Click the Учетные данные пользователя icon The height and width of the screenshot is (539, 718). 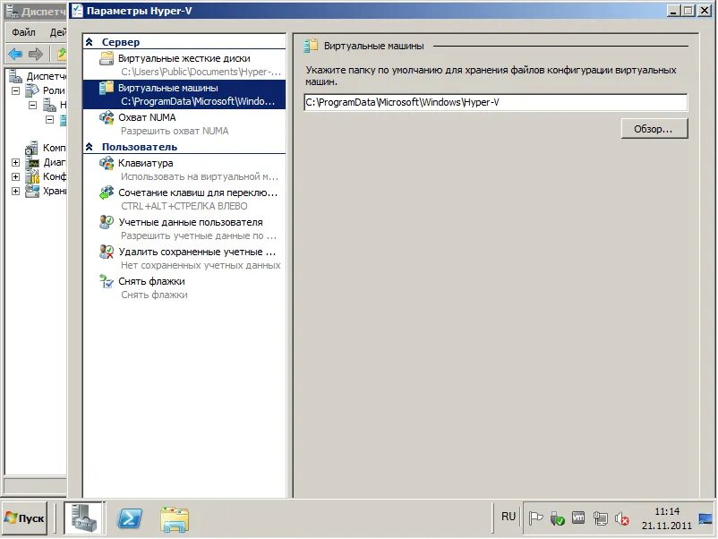pos(107,222)
